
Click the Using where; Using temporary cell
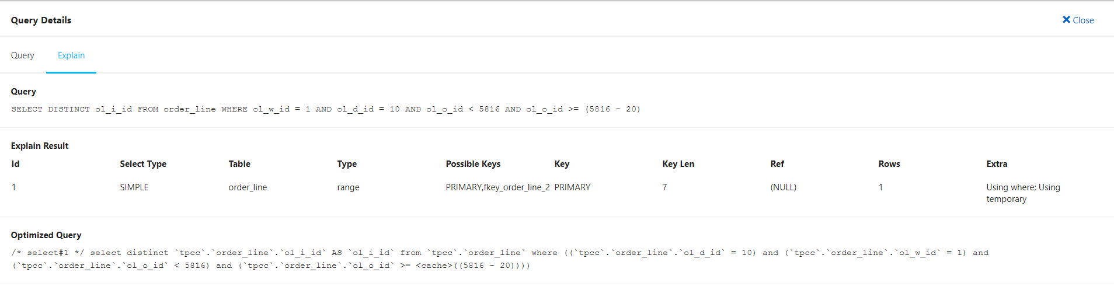tap(1023, 193)
